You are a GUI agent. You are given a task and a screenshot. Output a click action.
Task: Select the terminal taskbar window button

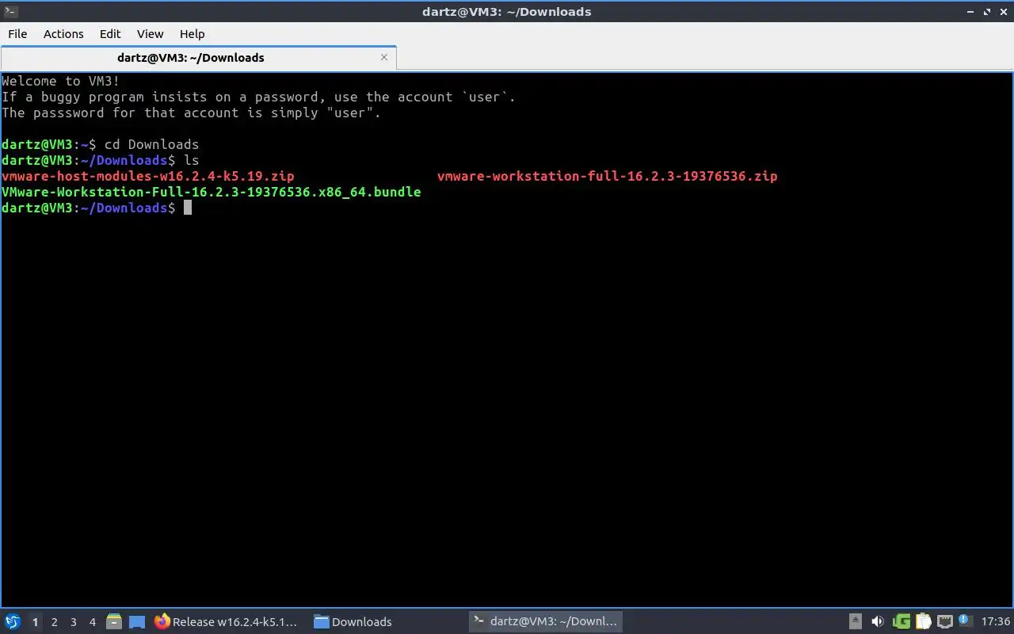coord(545,622)
